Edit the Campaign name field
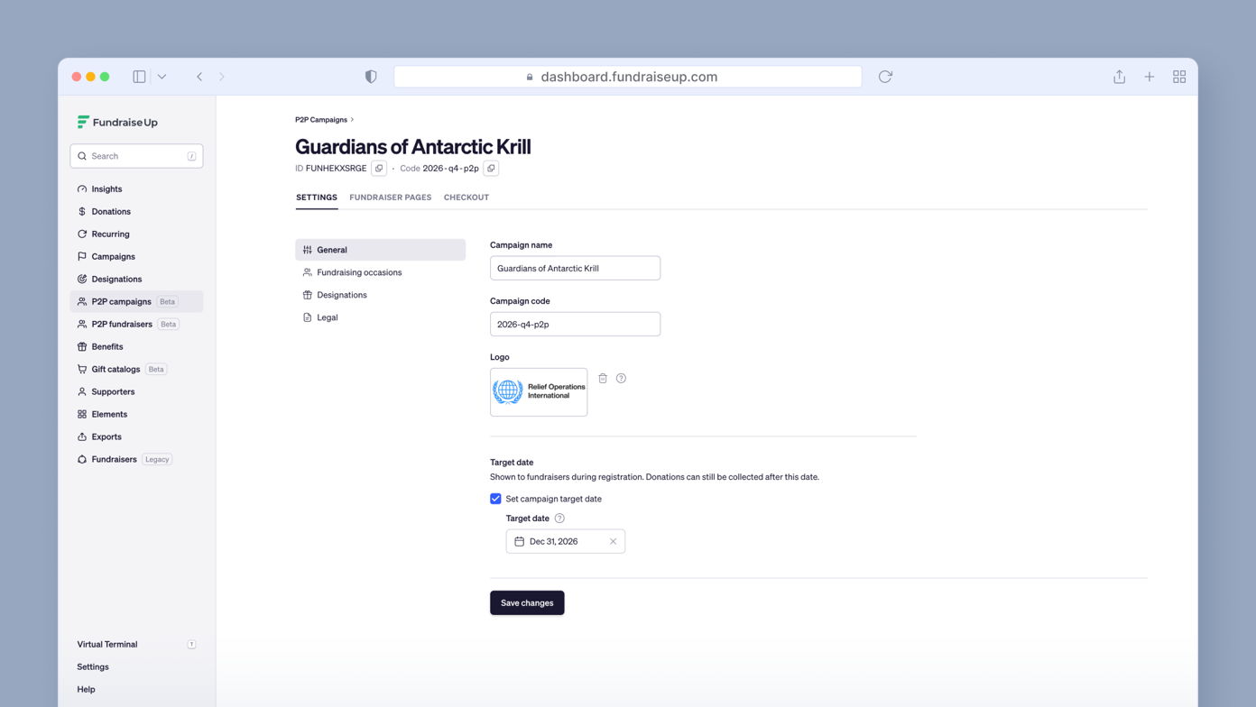 [575, 268]
